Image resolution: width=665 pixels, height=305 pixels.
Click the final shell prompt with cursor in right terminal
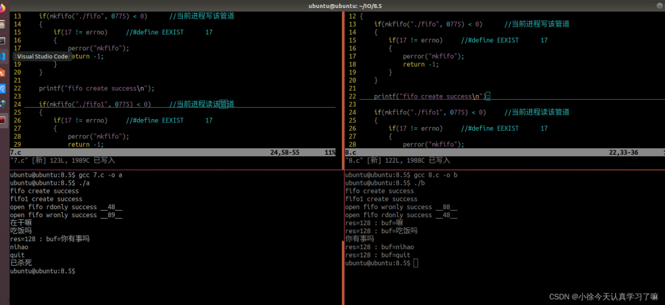(382, 263)
